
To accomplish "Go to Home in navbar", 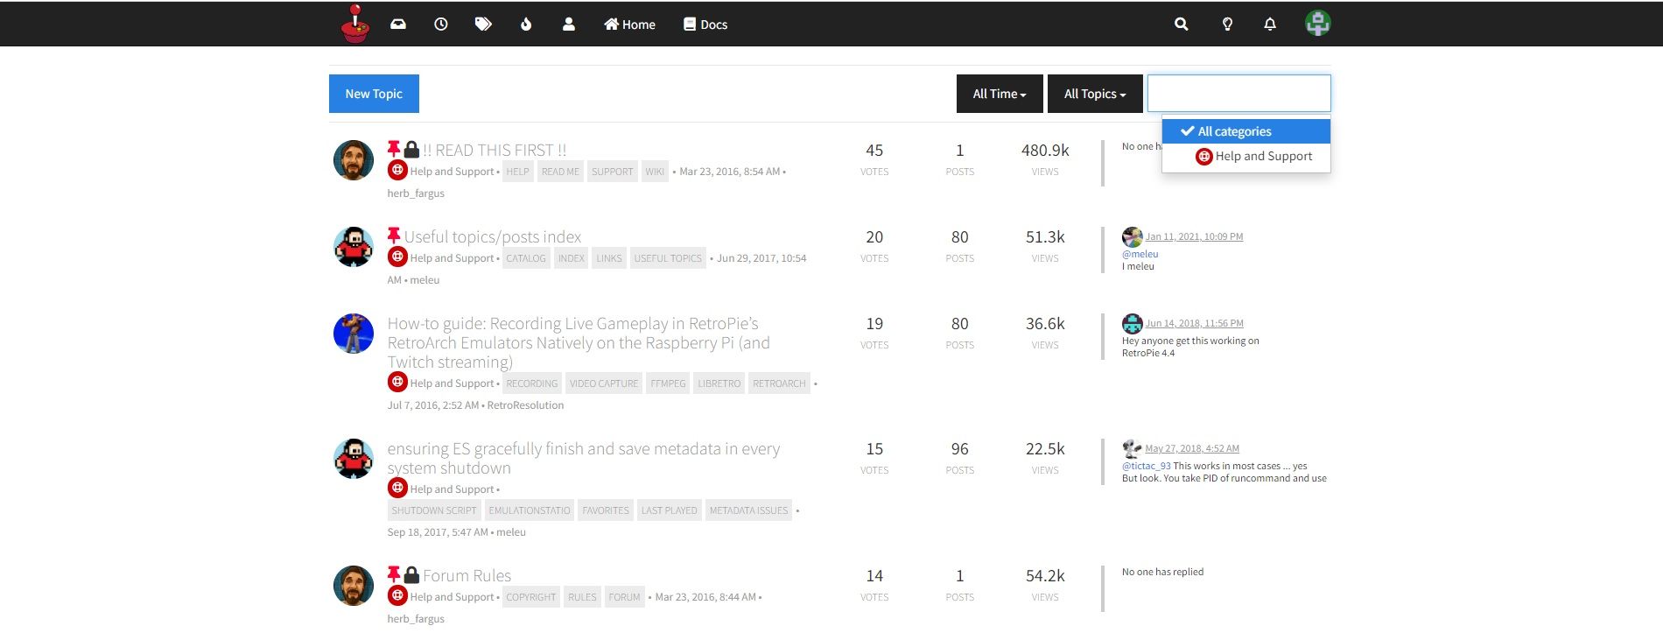I will point(629,25).
